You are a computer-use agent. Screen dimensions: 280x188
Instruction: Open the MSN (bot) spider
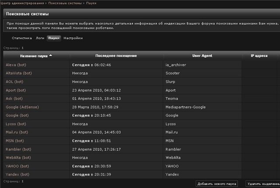tap(15, 141)
